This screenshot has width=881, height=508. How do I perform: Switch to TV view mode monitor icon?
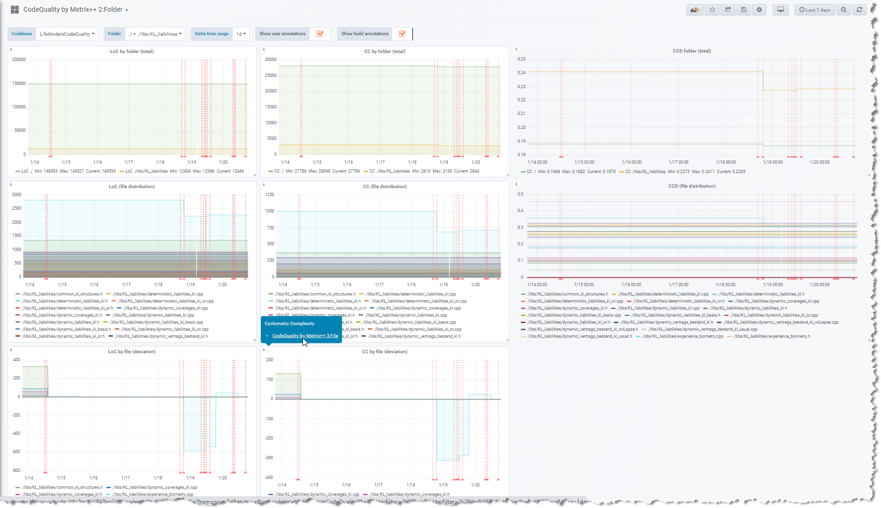pyautogui.click(x=781, y=10)
